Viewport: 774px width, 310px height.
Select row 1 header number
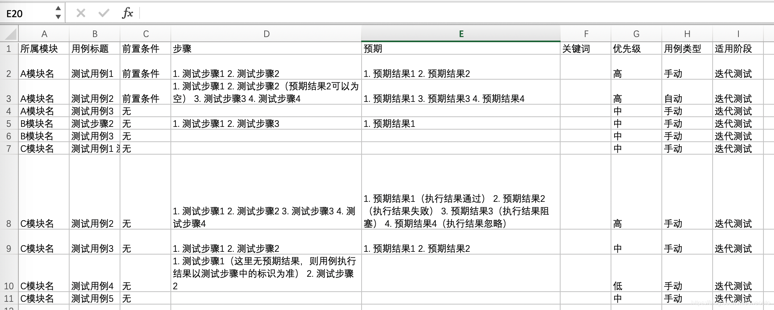click(x=9, y=48)
